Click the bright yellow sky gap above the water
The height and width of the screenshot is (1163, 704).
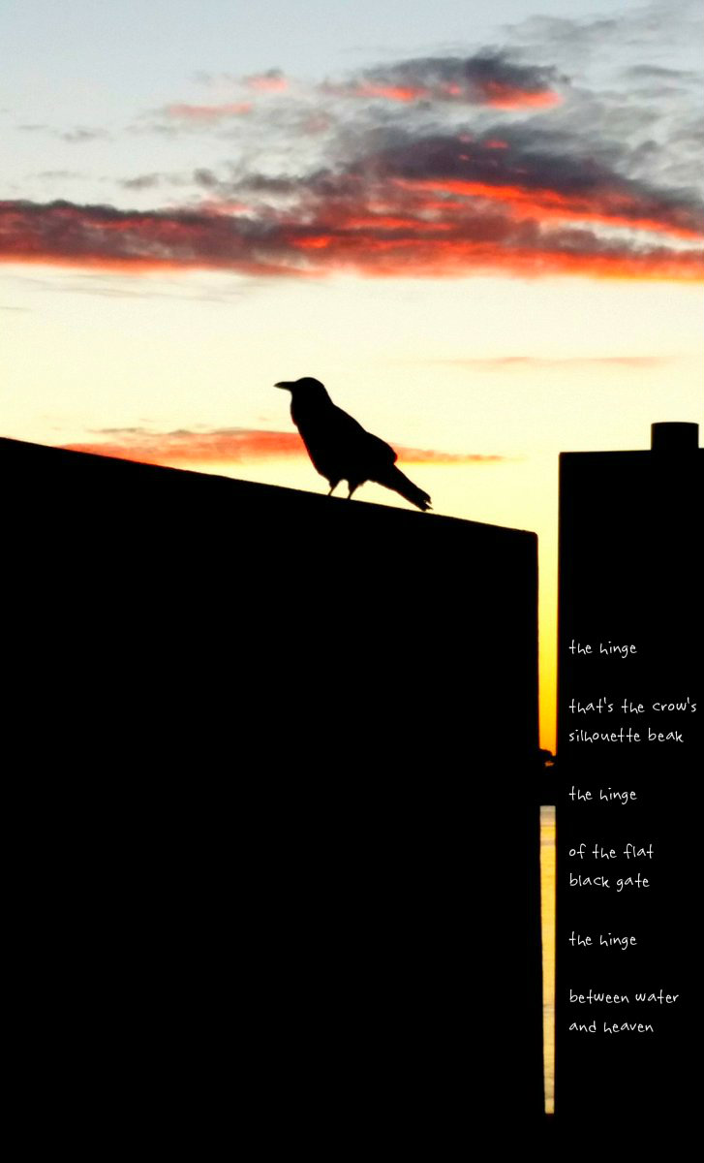pyautogui.click(x=547, y=678)
